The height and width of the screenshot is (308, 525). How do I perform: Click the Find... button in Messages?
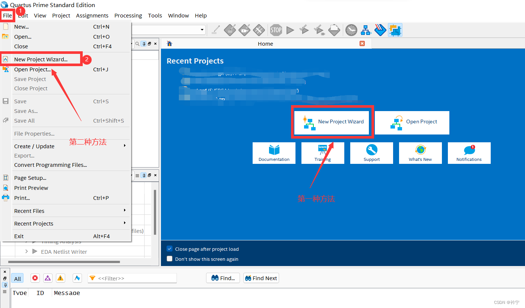[x=223, y=278]
